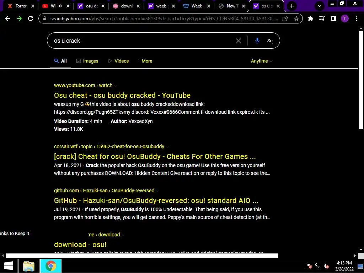This screenshot has height=273, width=364.
Task: Select the Images results filter
Action: point(87,61)
